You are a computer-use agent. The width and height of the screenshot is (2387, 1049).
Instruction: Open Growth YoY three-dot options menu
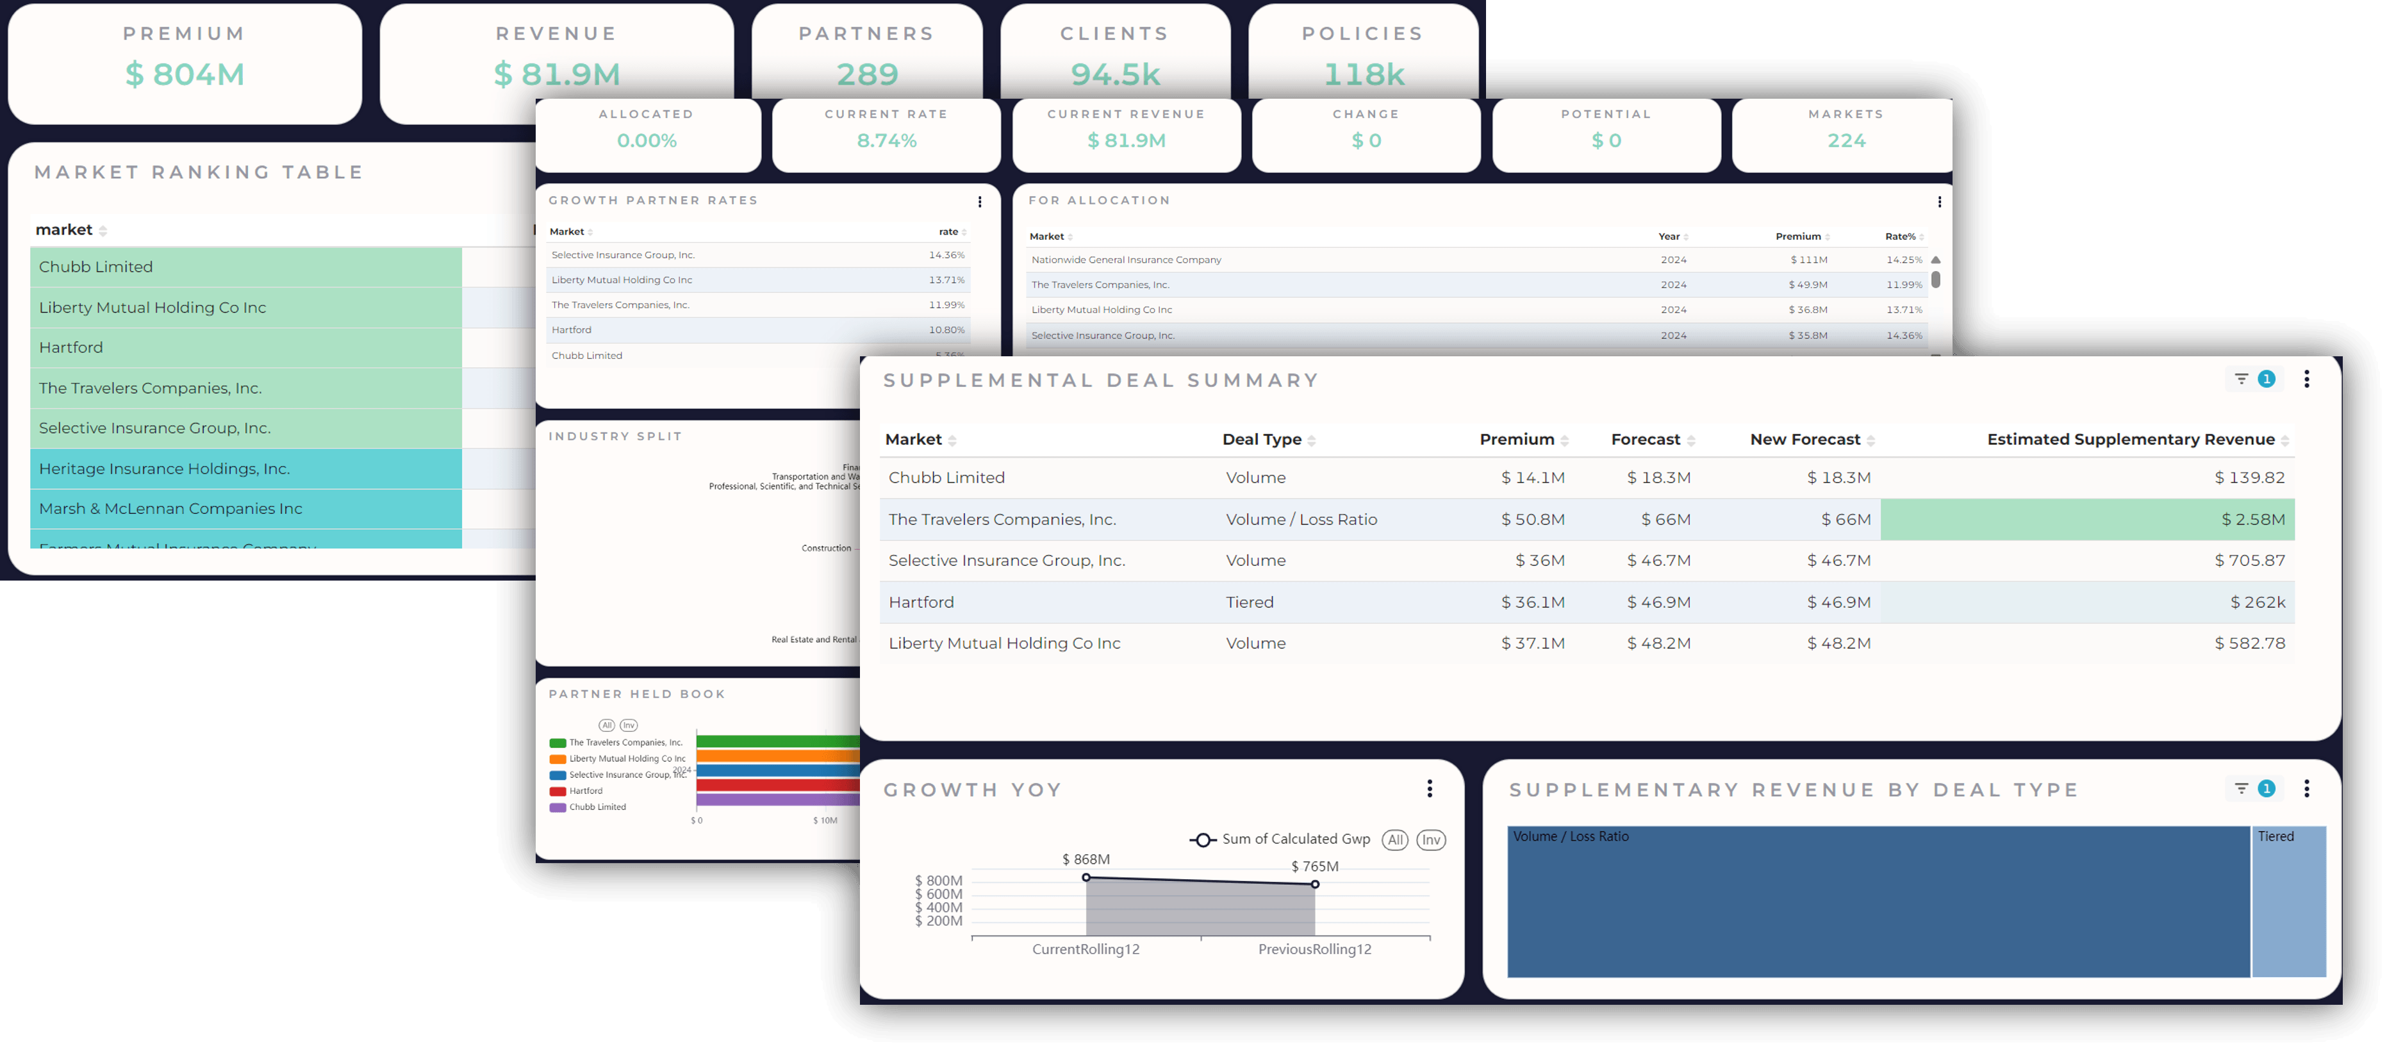pyautogui.click(x=1430, y=789)
